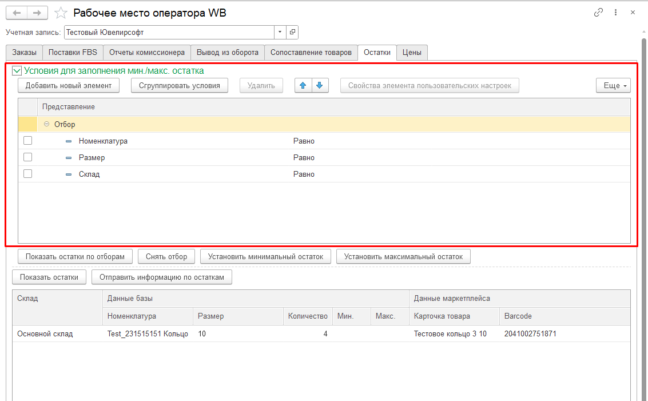Viewport: 648px width, 401px height.
Task: Click Показать остатки по отборам
Action: [75, 256]
